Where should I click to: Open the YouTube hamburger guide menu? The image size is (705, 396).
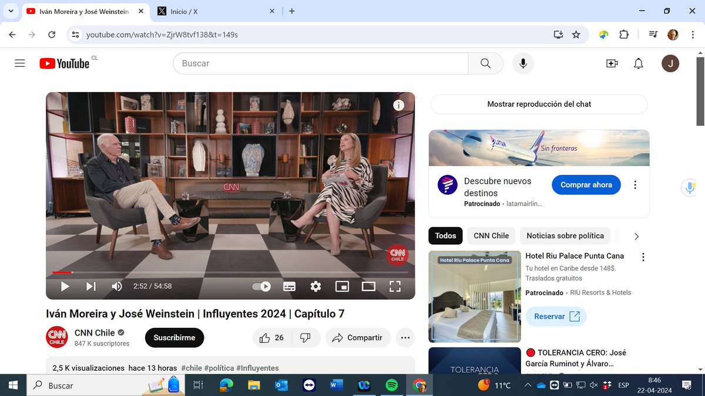pyautogui.click(x=20, y=63)
